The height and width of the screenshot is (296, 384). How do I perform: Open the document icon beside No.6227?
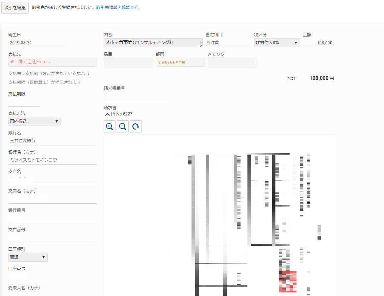point(113,114)
